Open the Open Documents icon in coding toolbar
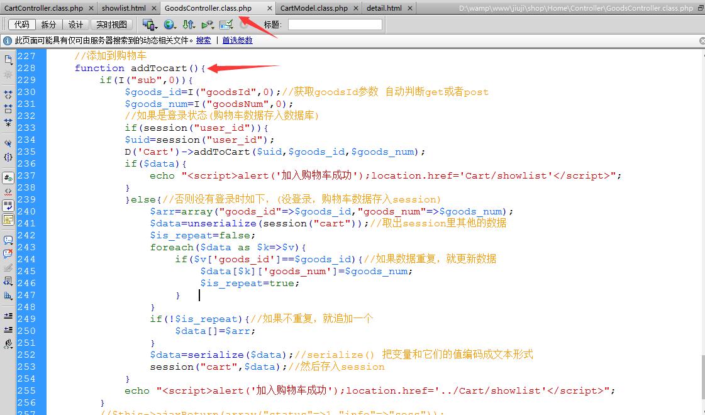 (8, 60)
